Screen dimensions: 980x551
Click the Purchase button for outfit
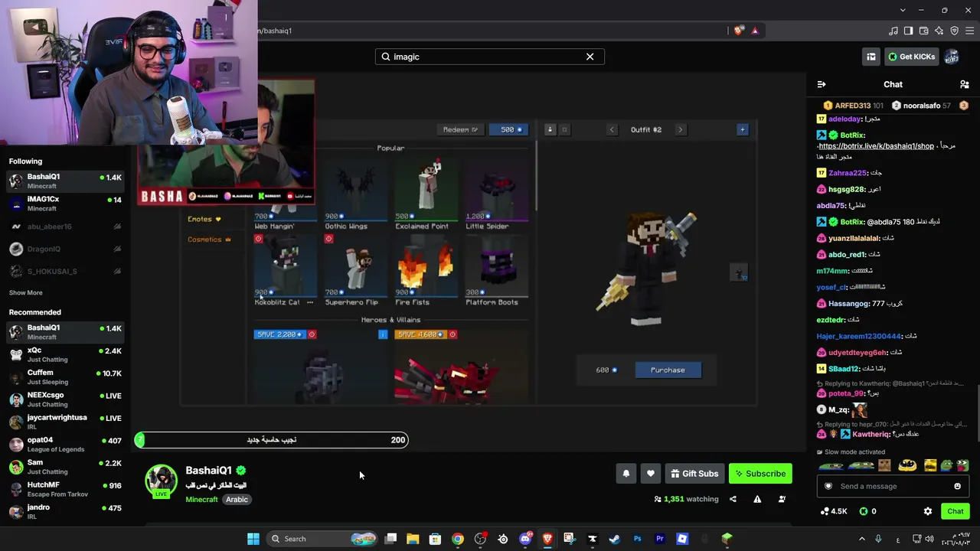pos(668,370)
